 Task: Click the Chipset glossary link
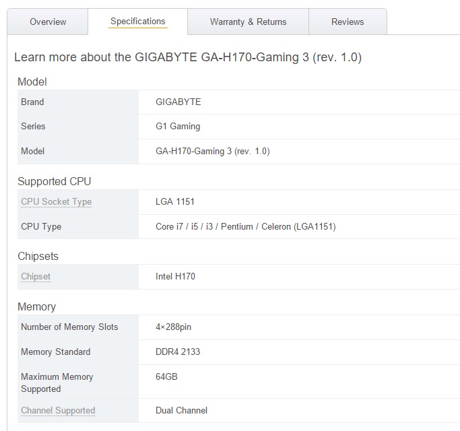click(36, 276)
